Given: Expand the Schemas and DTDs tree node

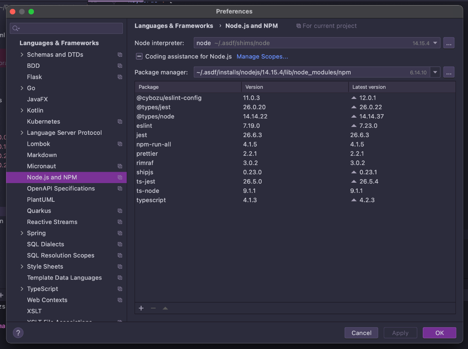Looking at the screenshot, I should tap(22, 55).
